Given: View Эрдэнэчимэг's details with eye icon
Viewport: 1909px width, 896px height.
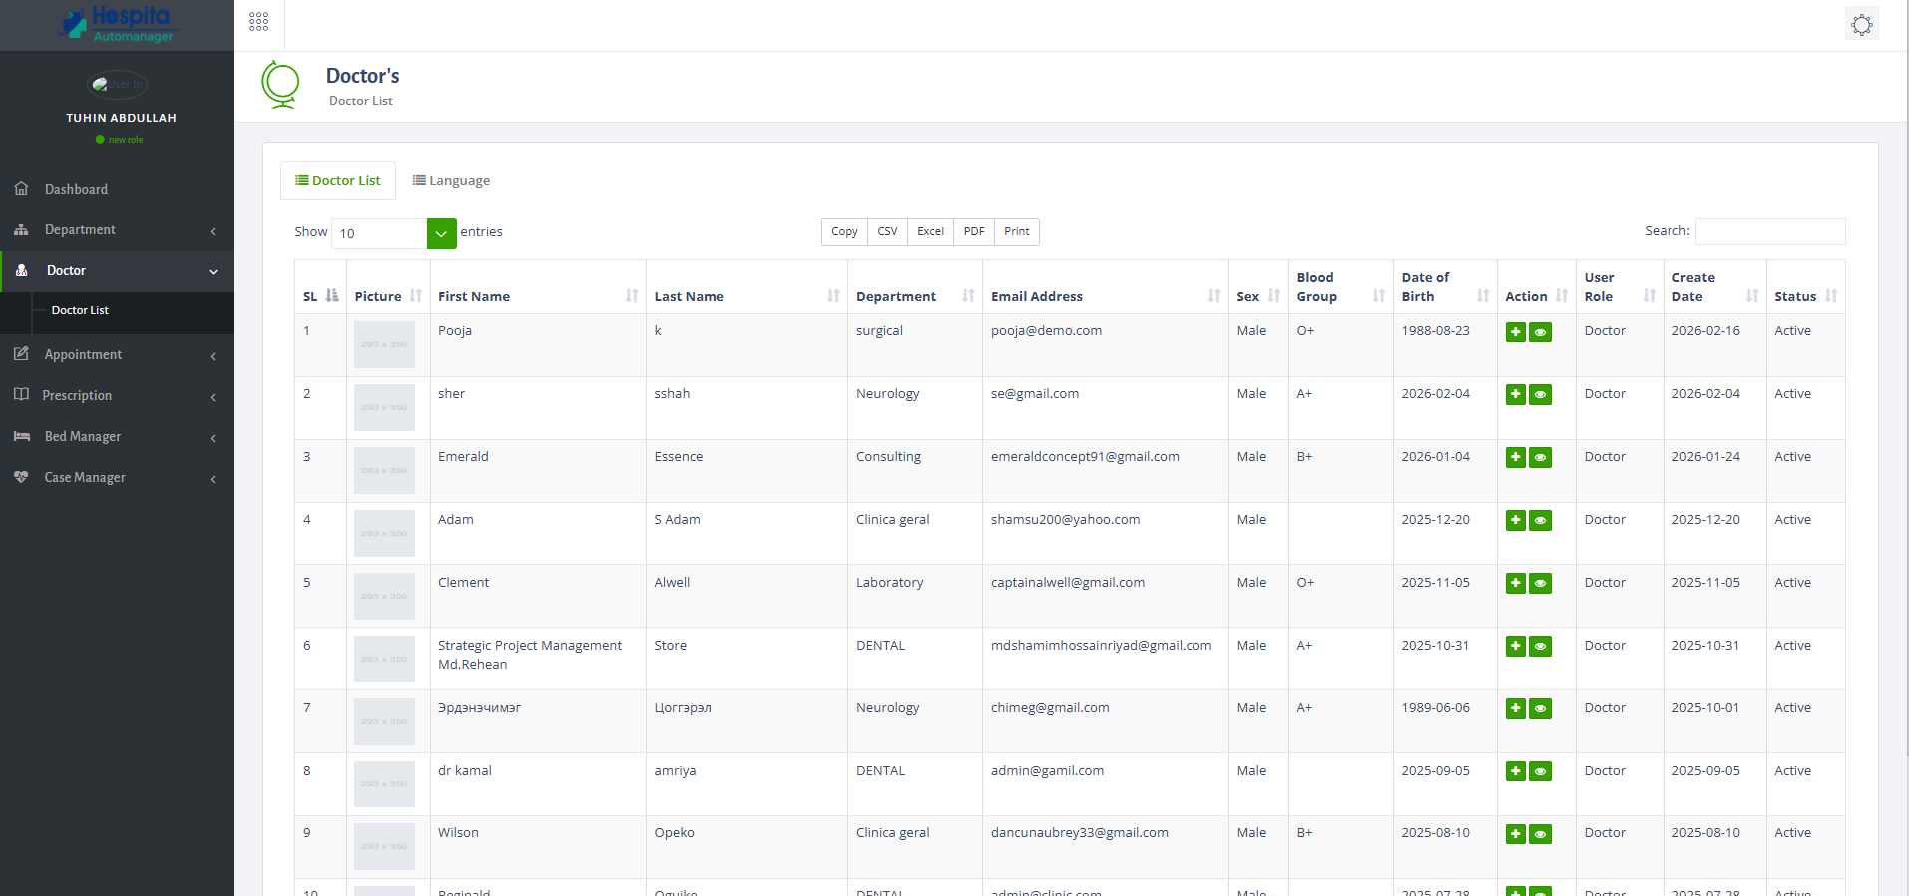Looking at the screenshot, I should (x=1541, y=709).
